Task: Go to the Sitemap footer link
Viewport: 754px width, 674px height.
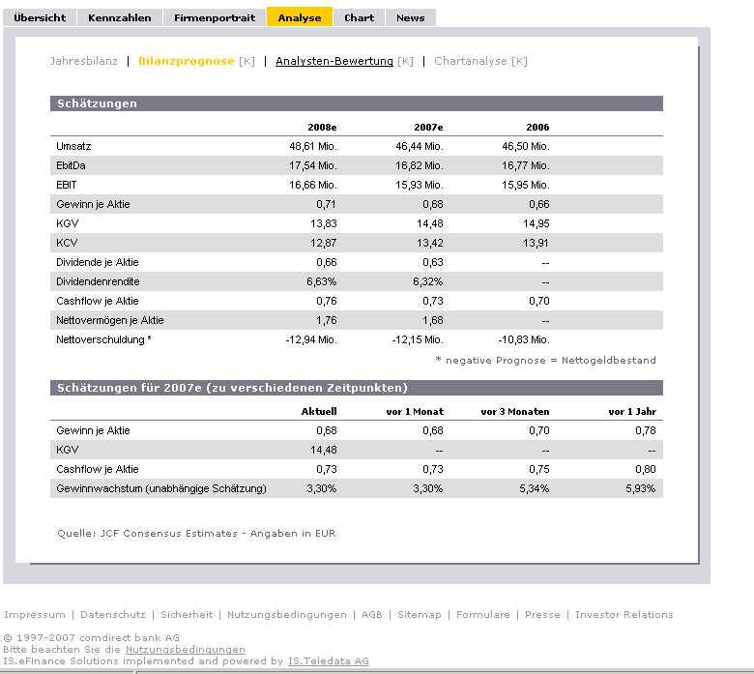Action: [419, 615]
